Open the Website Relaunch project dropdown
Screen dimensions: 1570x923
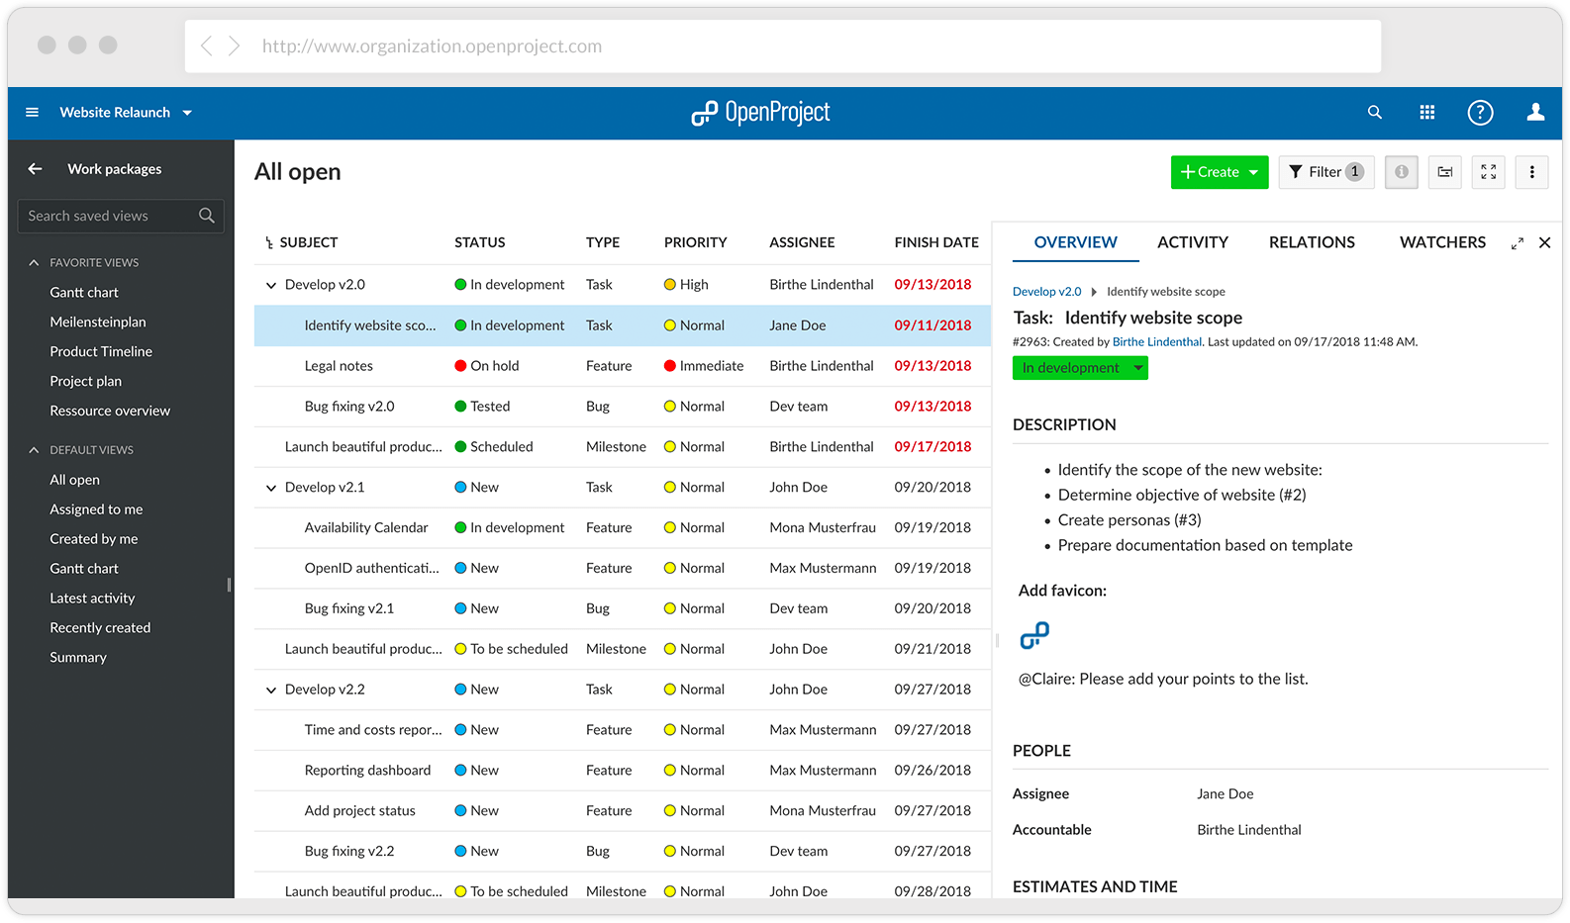pos(125,113)
